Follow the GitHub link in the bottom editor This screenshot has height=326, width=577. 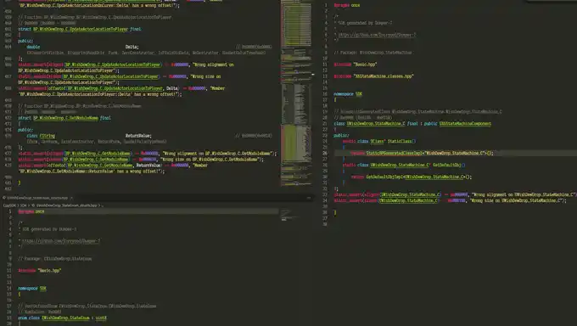pyautogui.click(x=61, y=241)
